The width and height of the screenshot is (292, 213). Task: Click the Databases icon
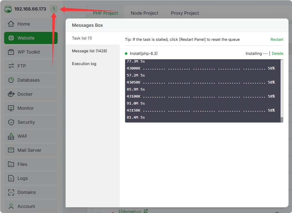click(x=11, y=80)
